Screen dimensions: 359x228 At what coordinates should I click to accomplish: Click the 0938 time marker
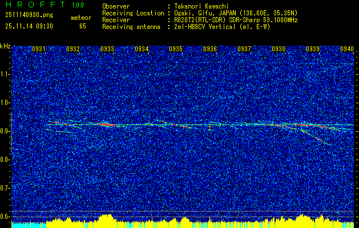coord(279,49)
